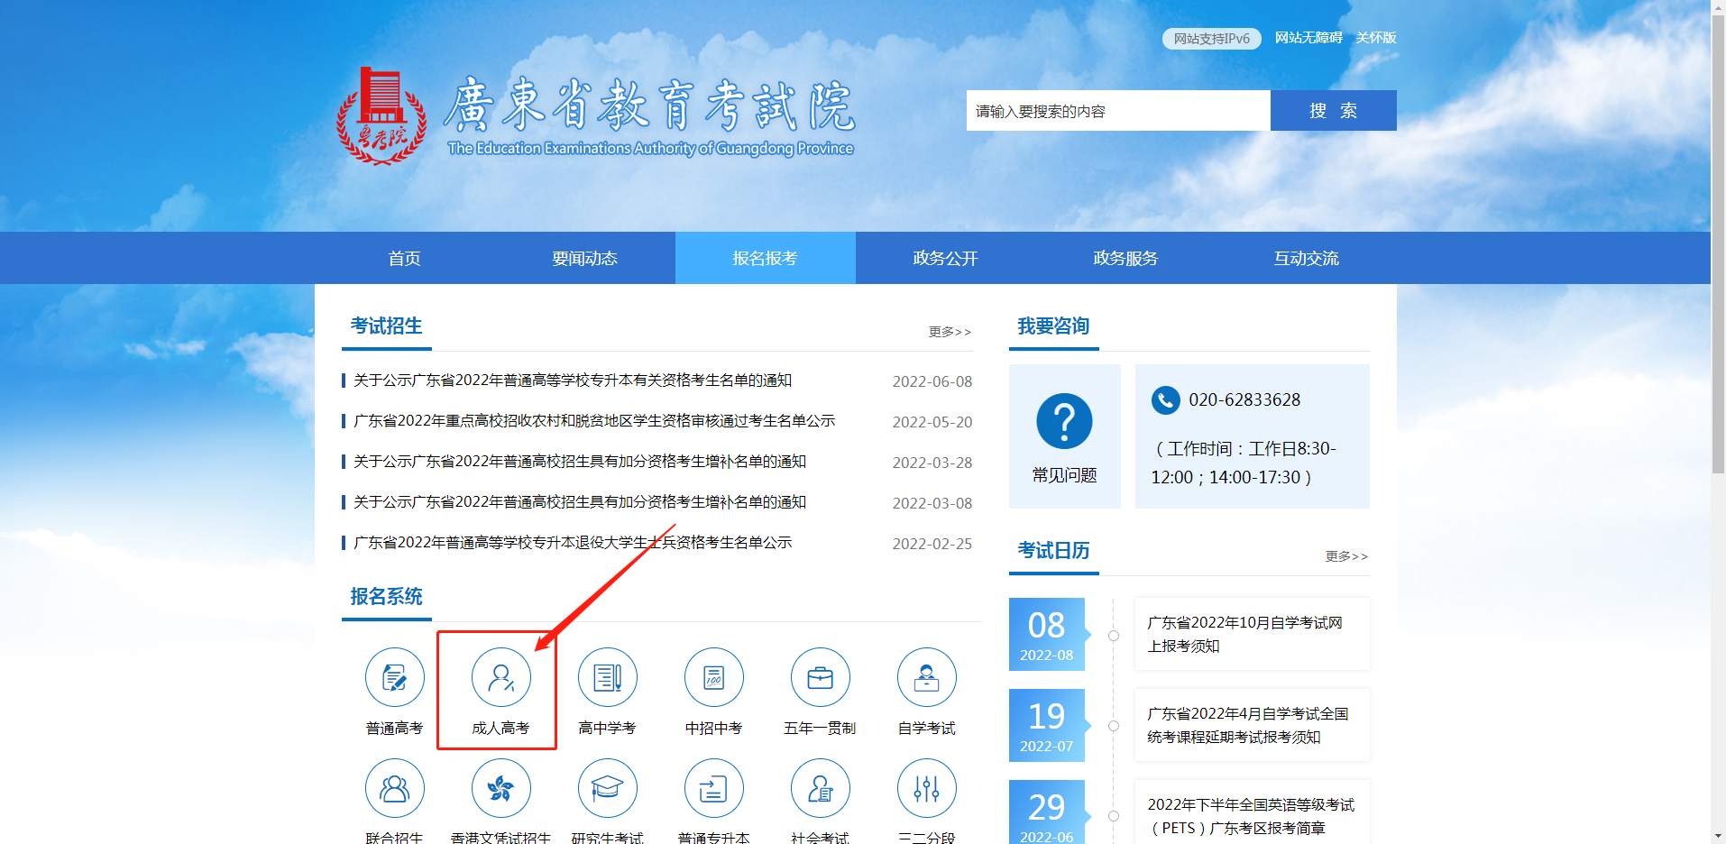The width and height of the screenshot is (1726, 844).
Task: Open the 二二分段 sliders icon
Action: [926, 788]
